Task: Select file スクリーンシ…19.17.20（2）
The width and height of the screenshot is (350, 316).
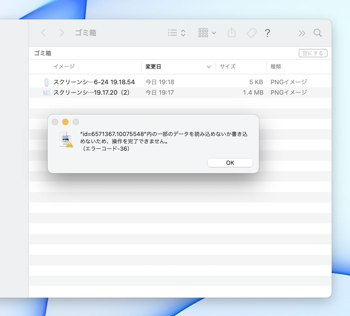Action: point(92,93)
